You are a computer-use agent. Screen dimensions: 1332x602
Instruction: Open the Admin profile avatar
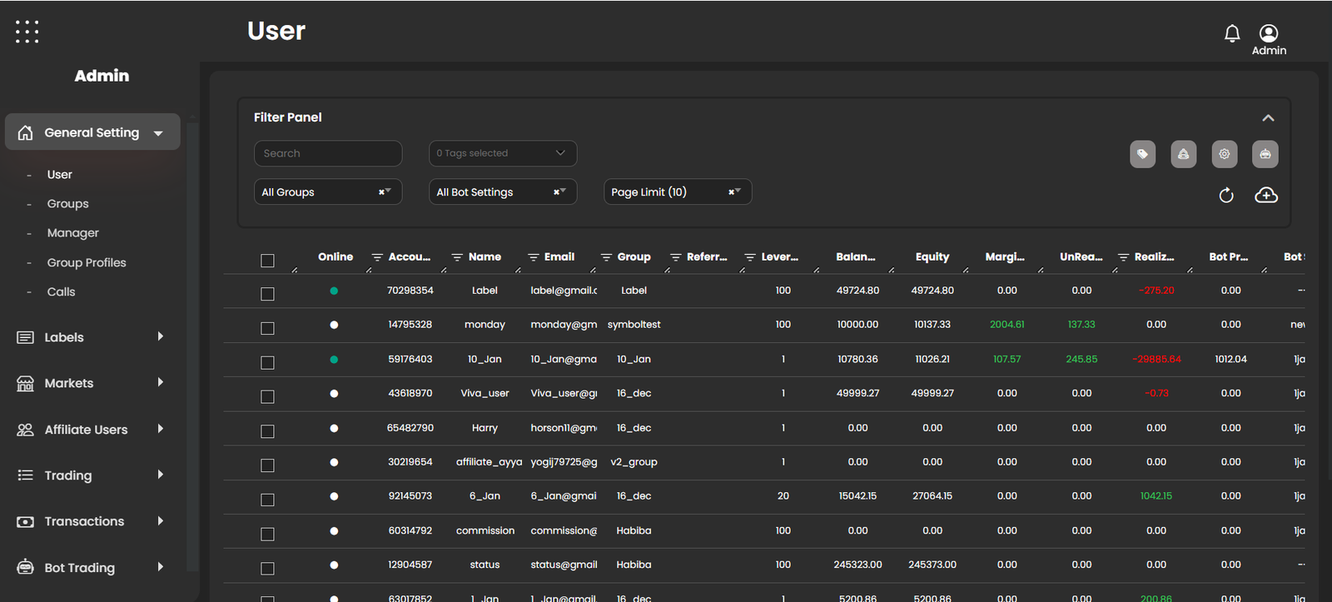1269,33
